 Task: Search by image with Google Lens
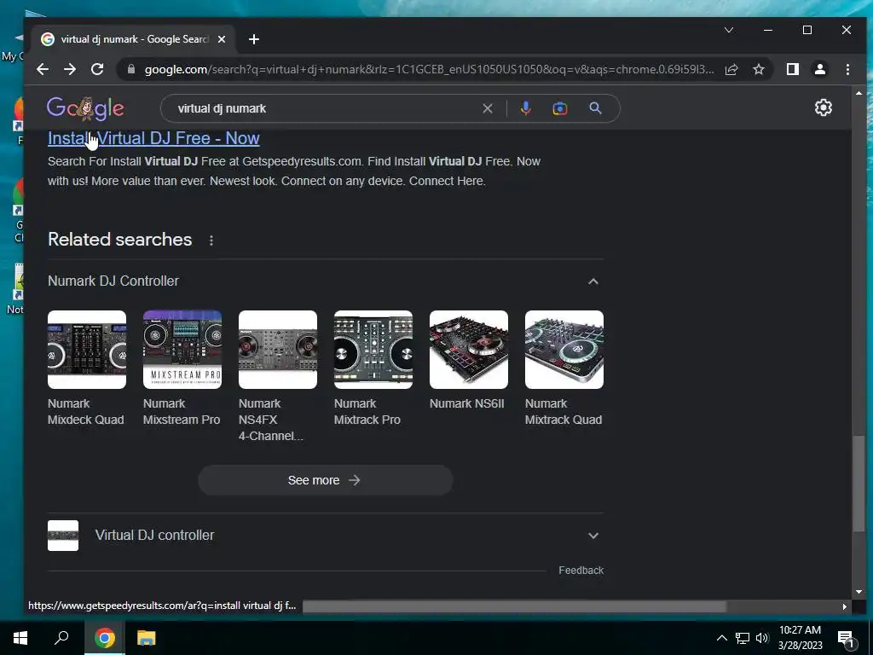click(560, 108)
